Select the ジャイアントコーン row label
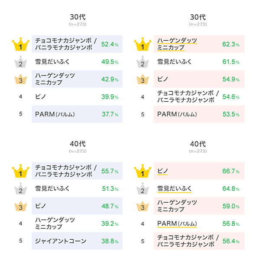Screen dimensions: 260x261 click(61, 241)
